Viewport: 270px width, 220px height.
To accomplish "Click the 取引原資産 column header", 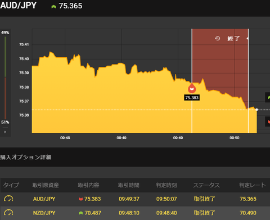I will click(x=46, y=185).
